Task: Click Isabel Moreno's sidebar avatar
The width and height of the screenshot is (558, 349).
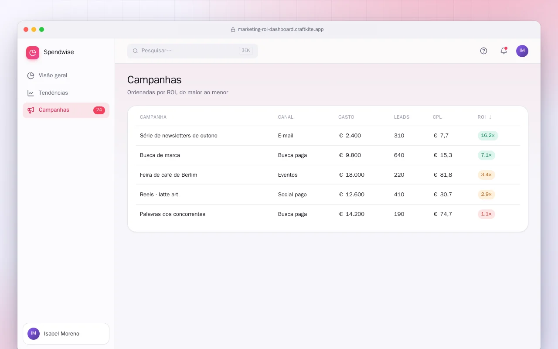Action: tap(34, 334)
